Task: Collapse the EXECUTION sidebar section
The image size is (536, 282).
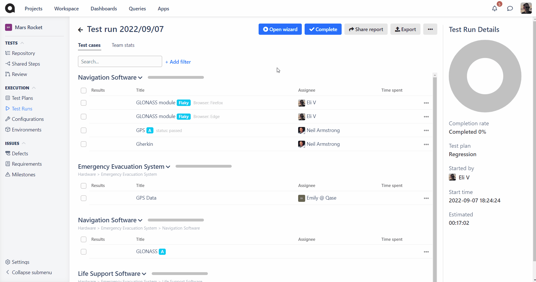Action: (x=34, y=88)
